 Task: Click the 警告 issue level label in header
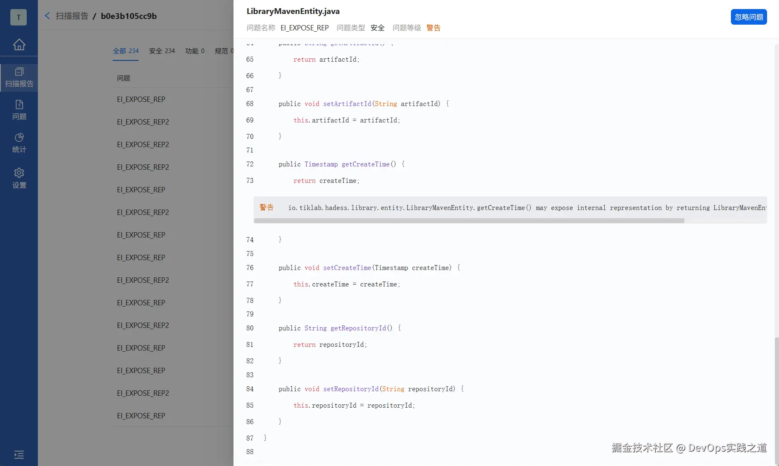coord(433,28)
